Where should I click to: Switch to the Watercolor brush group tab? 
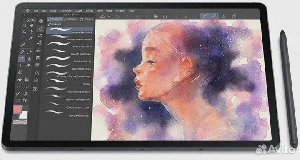click(55, 19)
